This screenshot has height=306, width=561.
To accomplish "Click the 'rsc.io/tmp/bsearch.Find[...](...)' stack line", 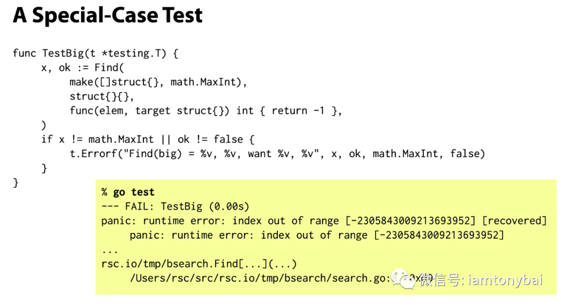I will (199, 264).
